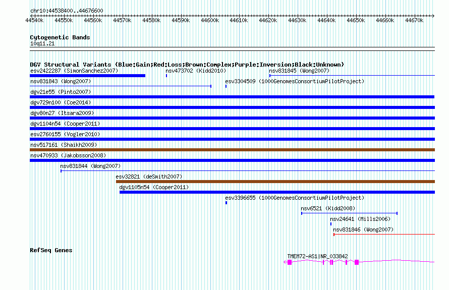Select the nsv24641 (Mills2006) variant label
Screen dimensions: 449x290
(360, 219)
